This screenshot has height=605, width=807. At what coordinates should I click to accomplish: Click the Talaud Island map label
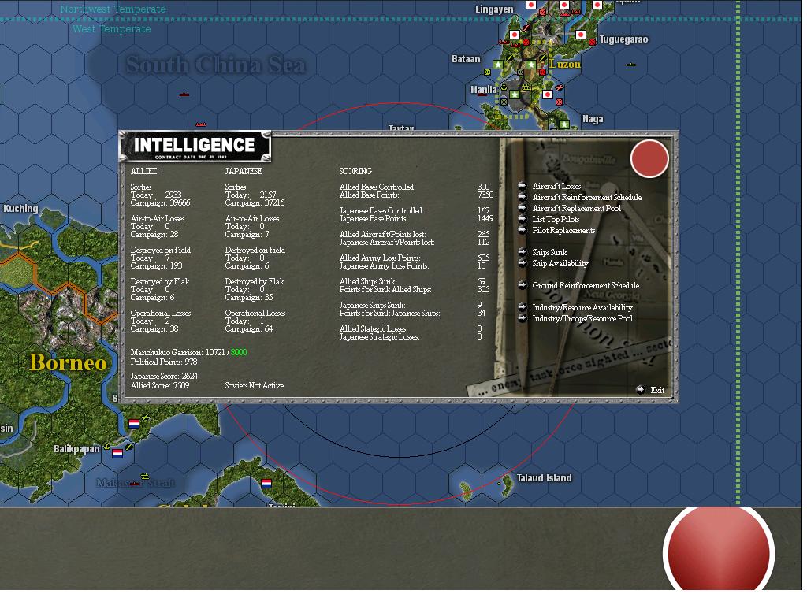pos(544,478)
